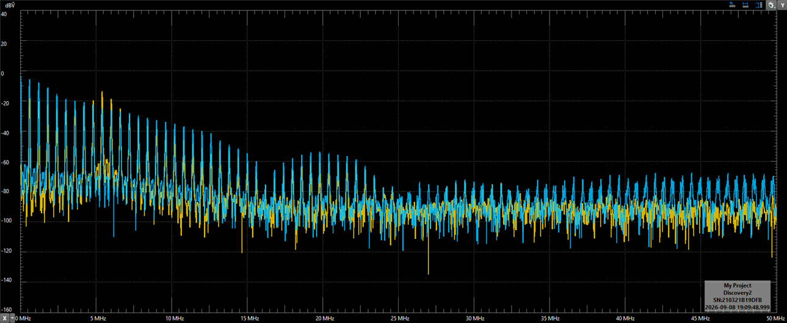
Task: Click the 45 MHz axis label
Action: point(700,319)
